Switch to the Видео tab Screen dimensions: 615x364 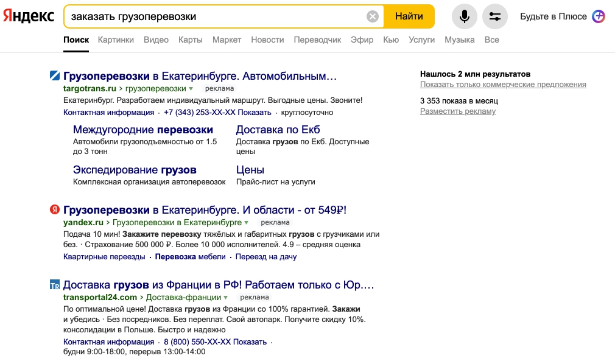156,40
